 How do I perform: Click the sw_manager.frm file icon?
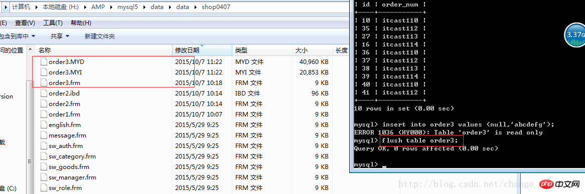tap(43, 177)
